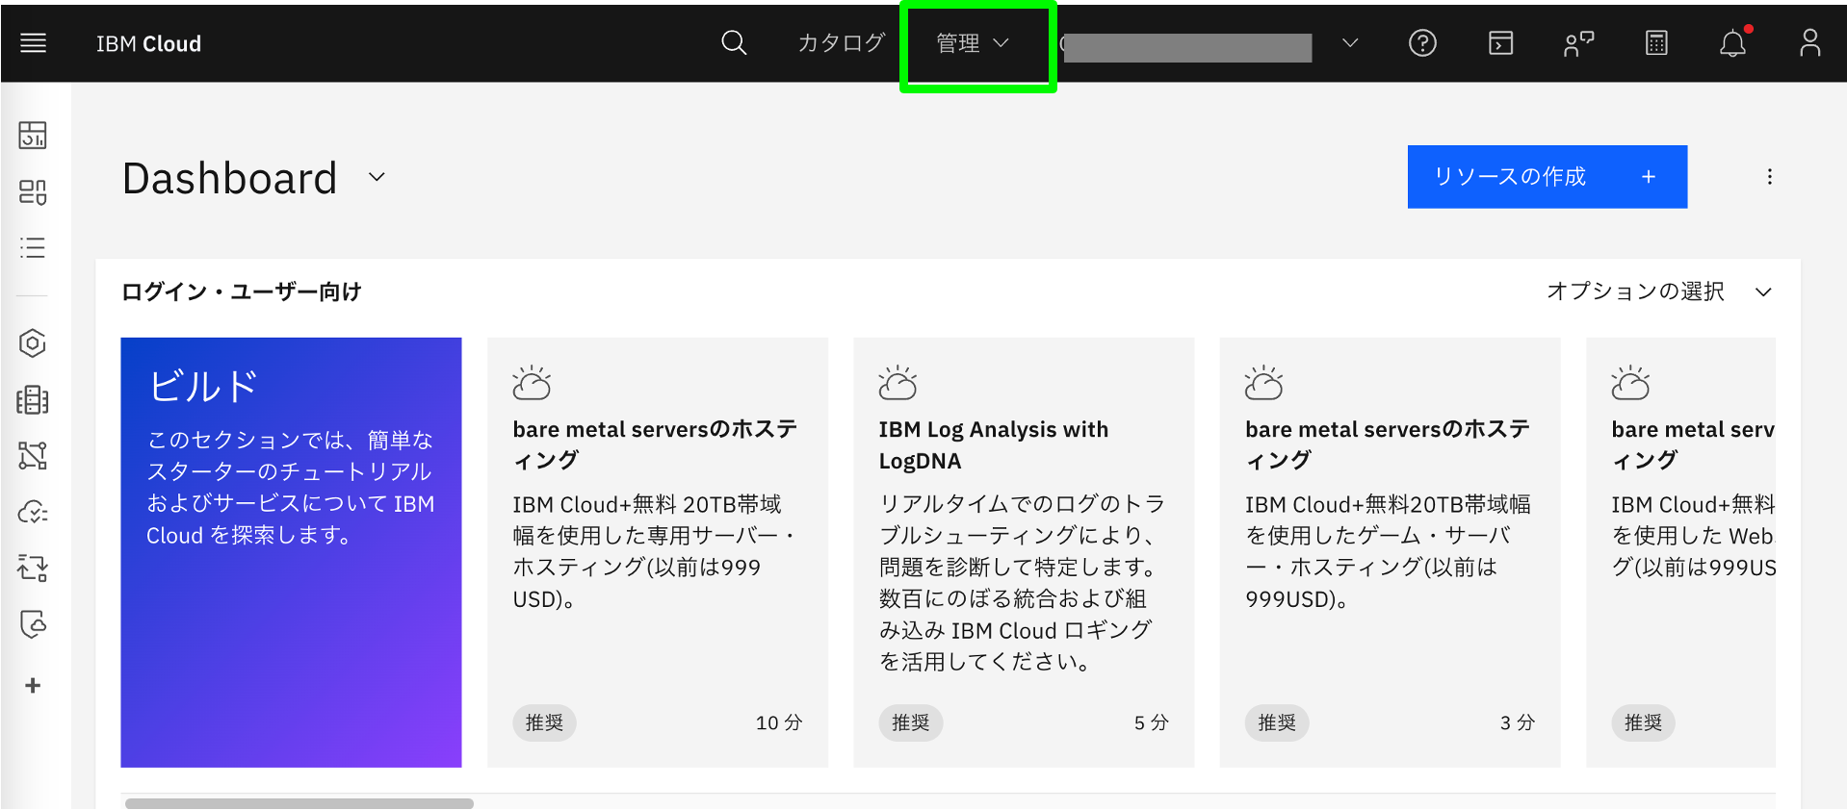Viewport: 1847px width, 810px height.
Task: Open the transfer arrows icon in sidebar
Action: [x=33, y=568]
